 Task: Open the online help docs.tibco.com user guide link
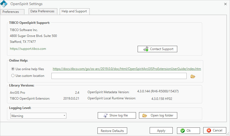pos(127,69)
